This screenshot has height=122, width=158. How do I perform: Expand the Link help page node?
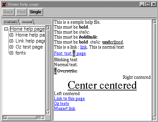(11, 41)
